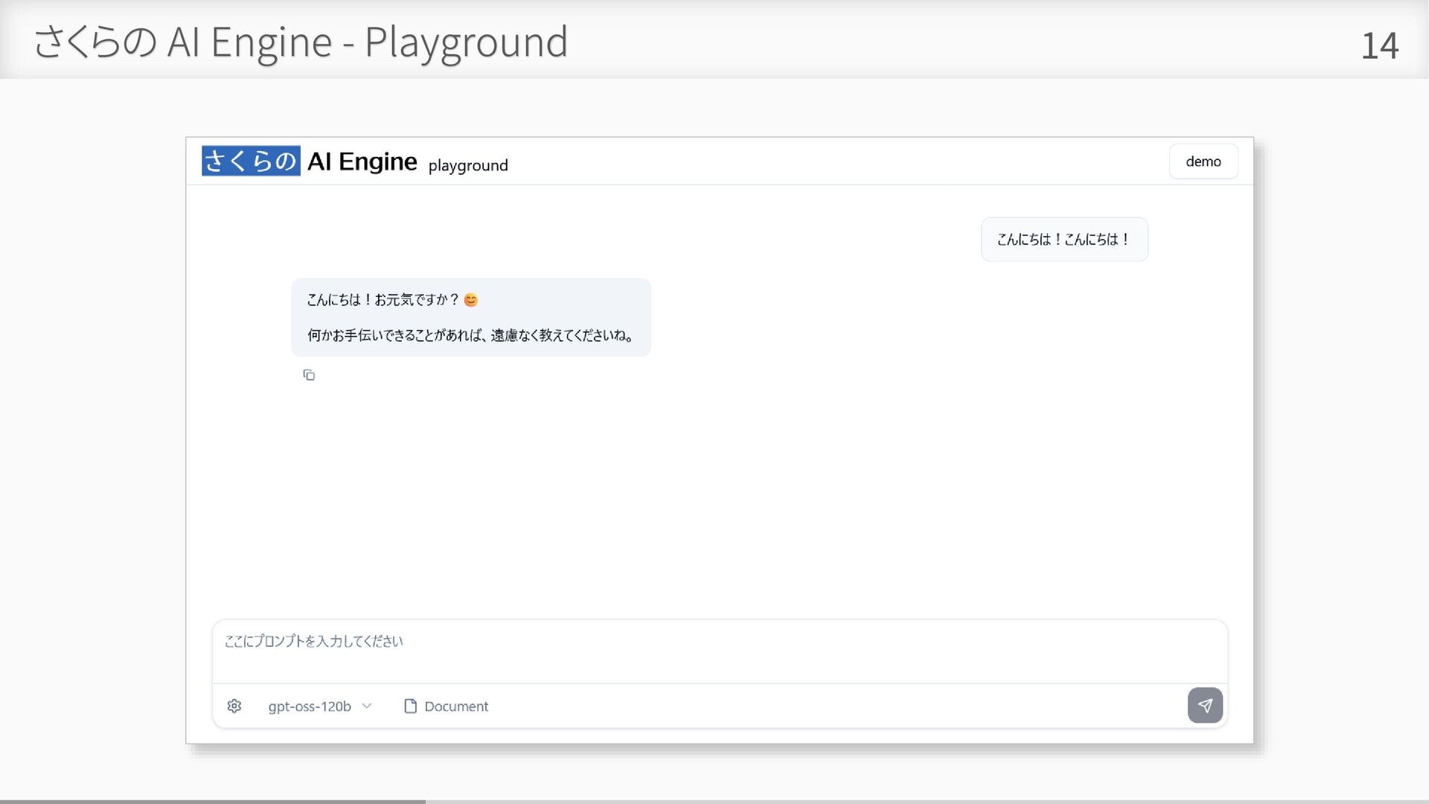
Task: Click the Document attachment label
Action: (x=456, y=706)
